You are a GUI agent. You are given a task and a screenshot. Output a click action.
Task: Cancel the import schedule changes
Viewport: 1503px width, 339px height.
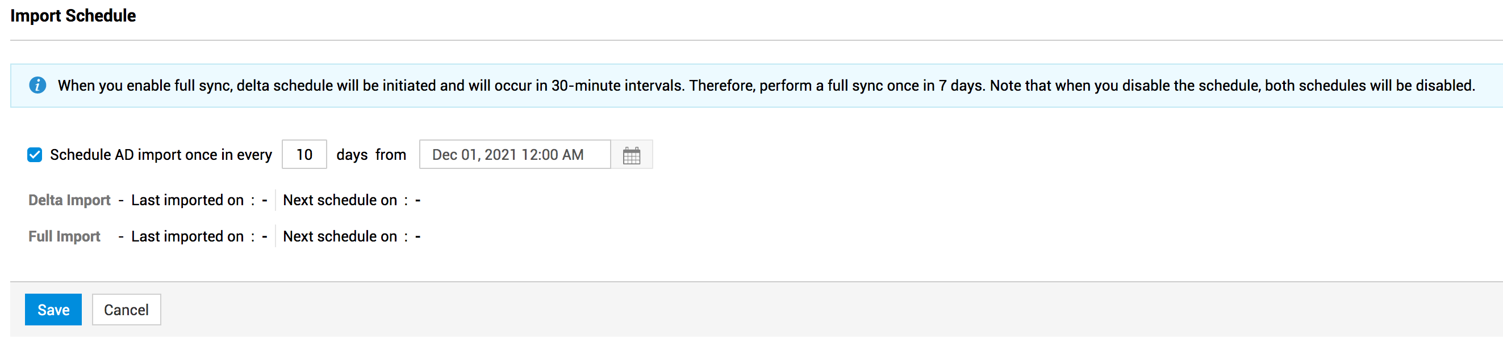[126, 310]
